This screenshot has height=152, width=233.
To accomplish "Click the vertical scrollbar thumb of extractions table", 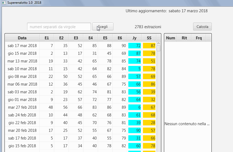I will [159, 48].
